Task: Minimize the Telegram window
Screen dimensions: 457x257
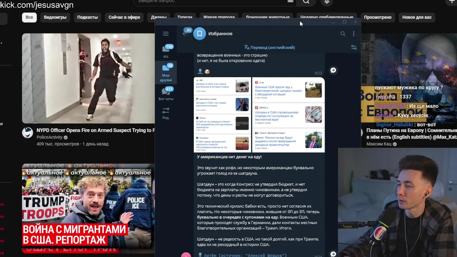Action: coord(333,22)
